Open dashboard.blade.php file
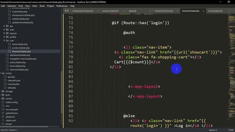 20,55
